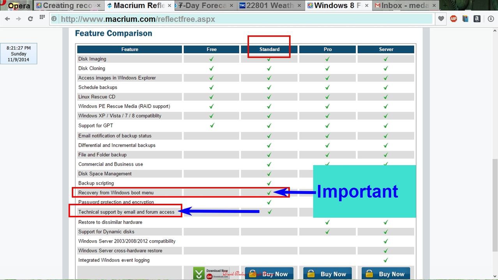Click Buy Now under Server column
Screen dimensions: 498x280
point(386,273)
